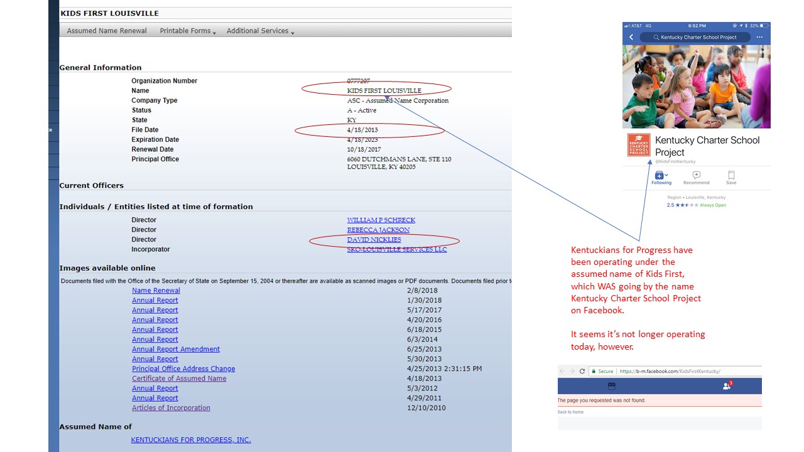This screenshot has width=804, height=452.
Task: Expand the Following chevron dropdown
Action: (666, 175)
